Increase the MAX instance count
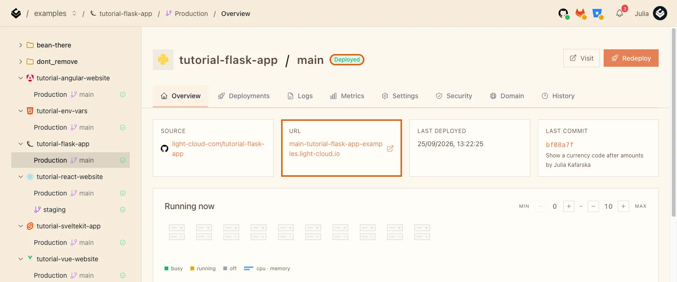677x282 pixels. click(623, 206)
